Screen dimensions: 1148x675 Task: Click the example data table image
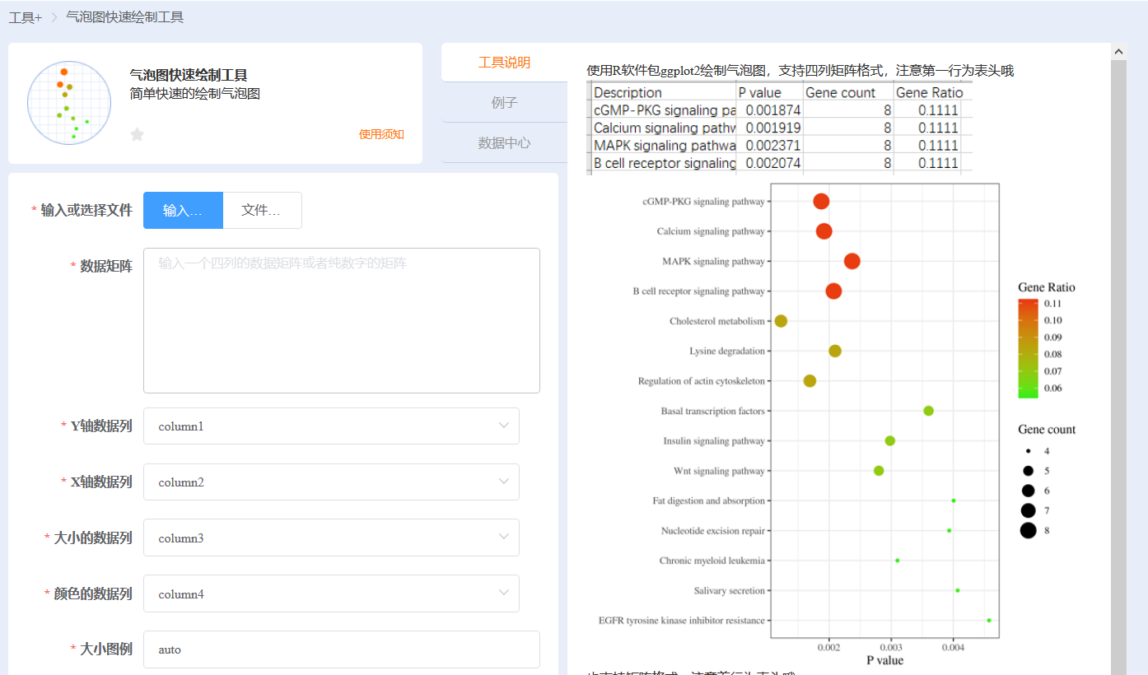tap(780, 127)
